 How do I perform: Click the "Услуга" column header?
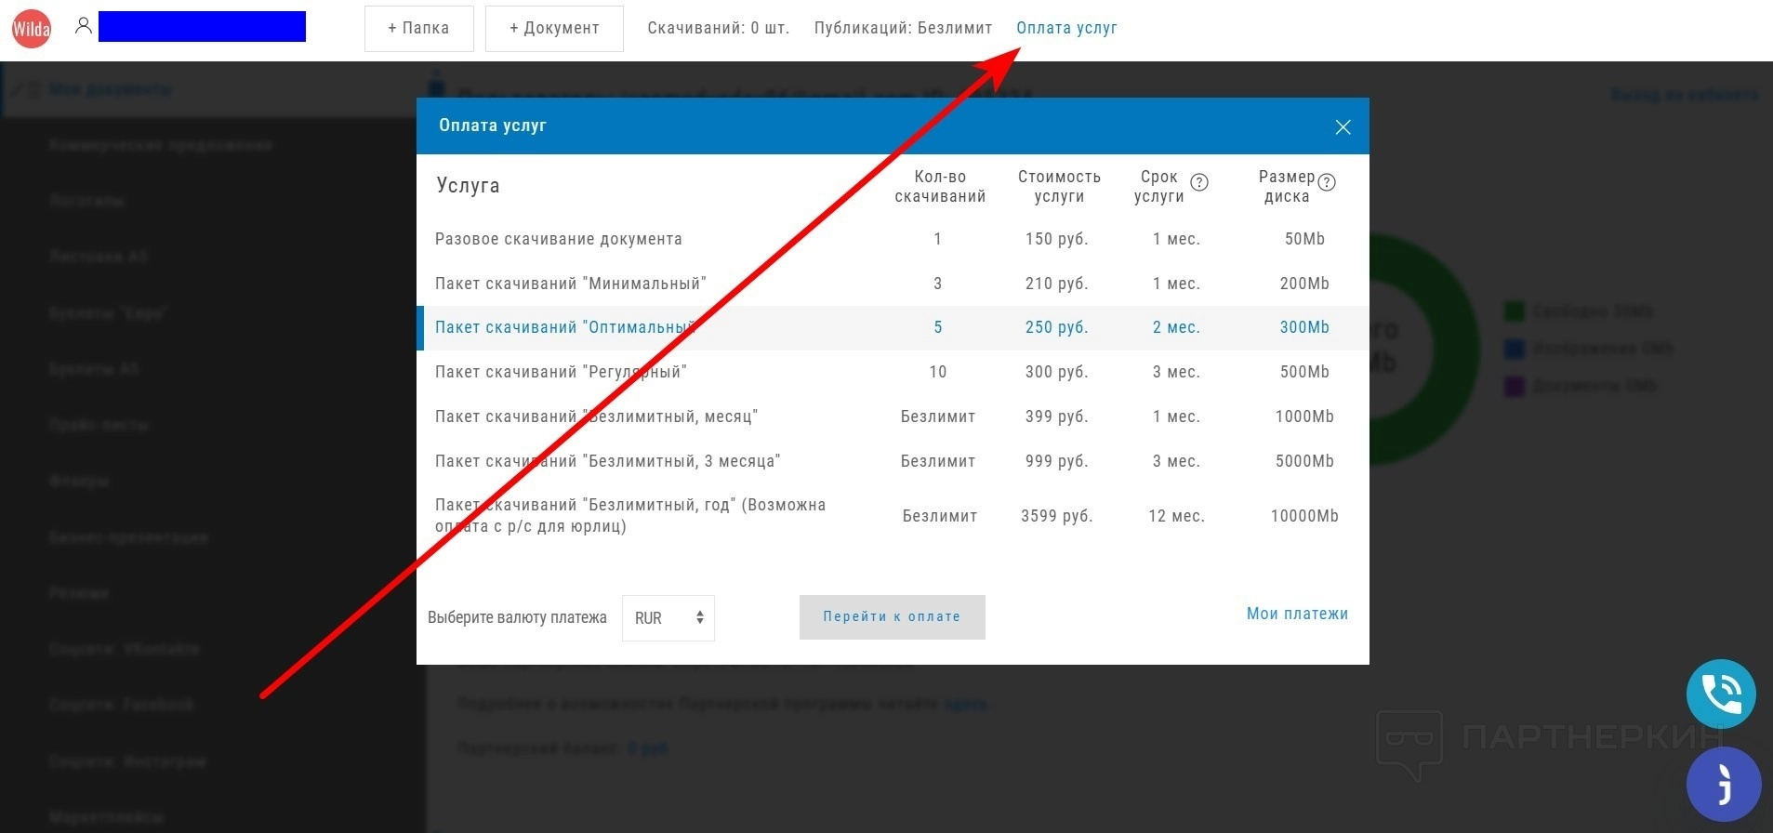(468, 186)
